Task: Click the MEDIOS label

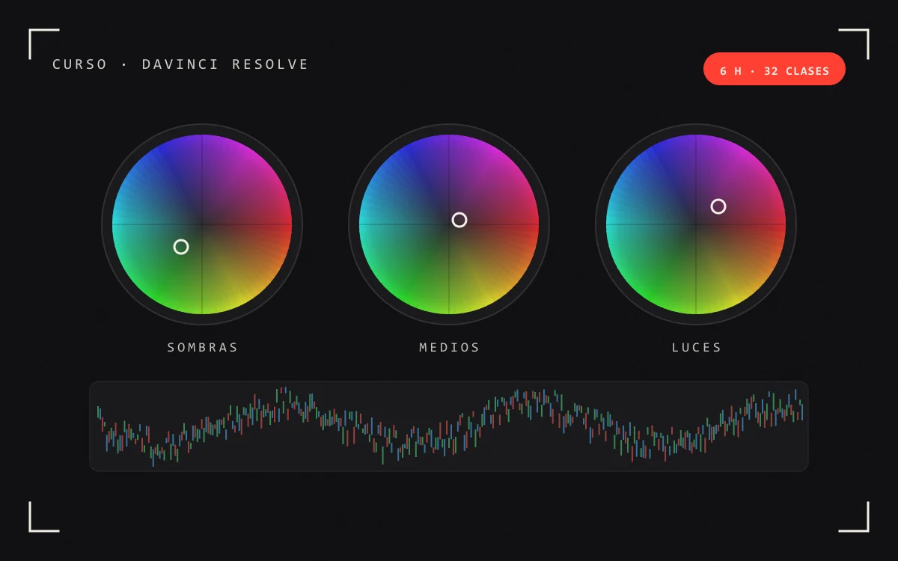Action: [449, 347]
